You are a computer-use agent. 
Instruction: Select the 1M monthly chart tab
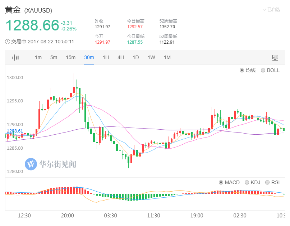[x=167, y=58]
